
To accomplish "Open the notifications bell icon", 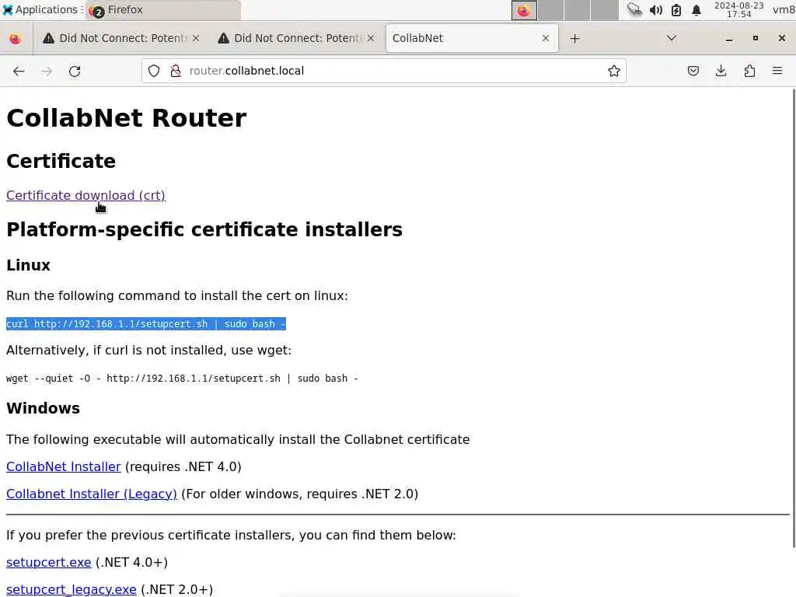I will click(696, 9).
